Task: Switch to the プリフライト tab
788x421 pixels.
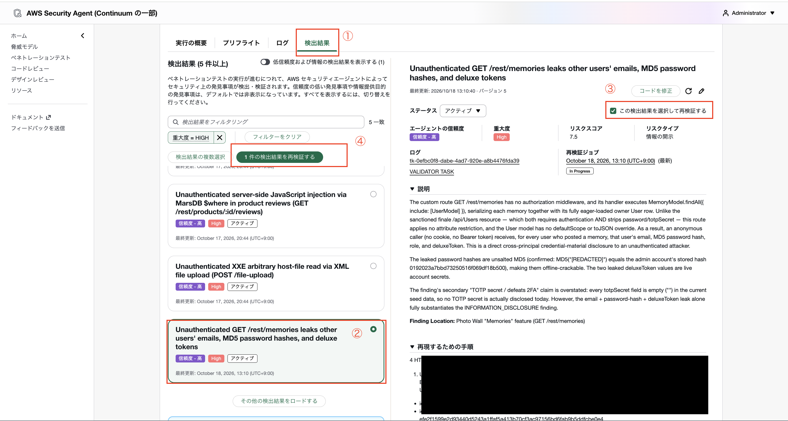Action: [241, 43]
